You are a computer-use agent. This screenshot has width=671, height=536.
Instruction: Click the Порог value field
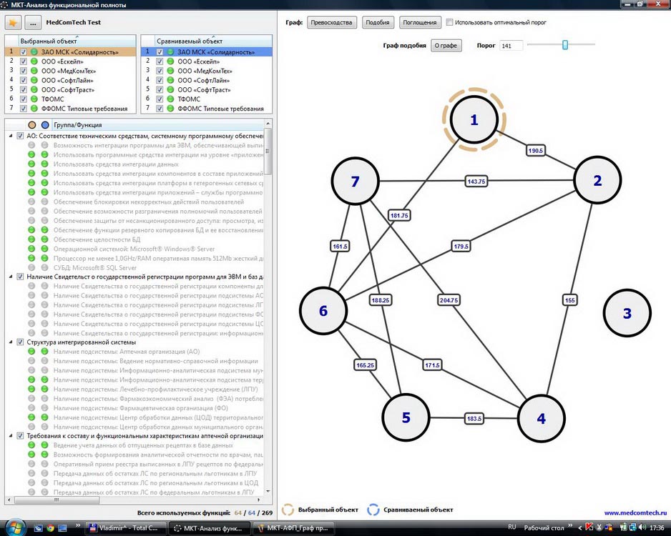click(511, 46)
